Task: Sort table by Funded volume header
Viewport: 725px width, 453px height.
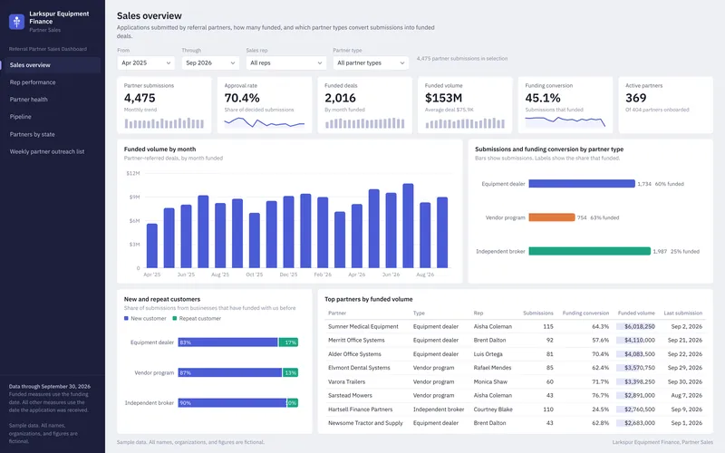Action: click(636, 313)
